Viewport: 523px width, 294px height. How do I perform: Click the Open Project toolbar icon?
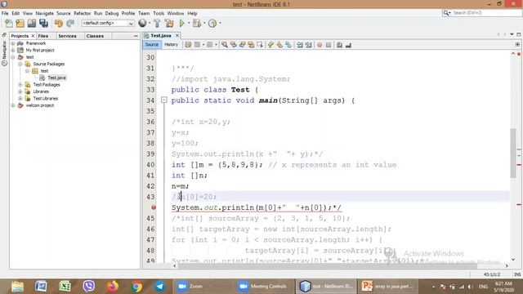point(32,24)
